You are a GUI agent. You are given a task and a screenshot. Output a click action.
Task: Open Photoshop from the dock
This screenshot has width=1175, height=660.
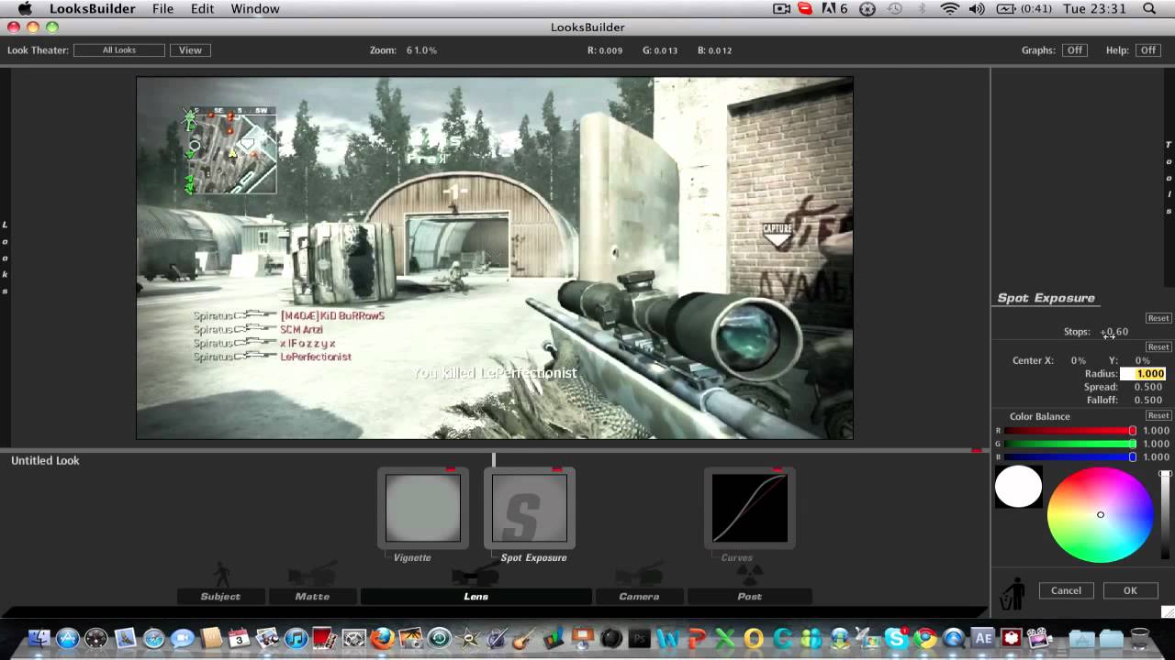click(x=640, y=638)
